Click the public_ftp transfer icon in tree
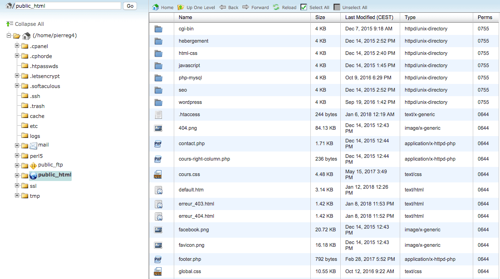The width and height of the screenshot is (500, 279). tap(33, 166)
